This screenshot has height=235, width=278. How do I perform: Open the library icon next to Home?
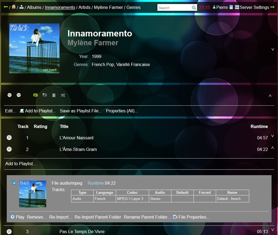coord(22,7)
